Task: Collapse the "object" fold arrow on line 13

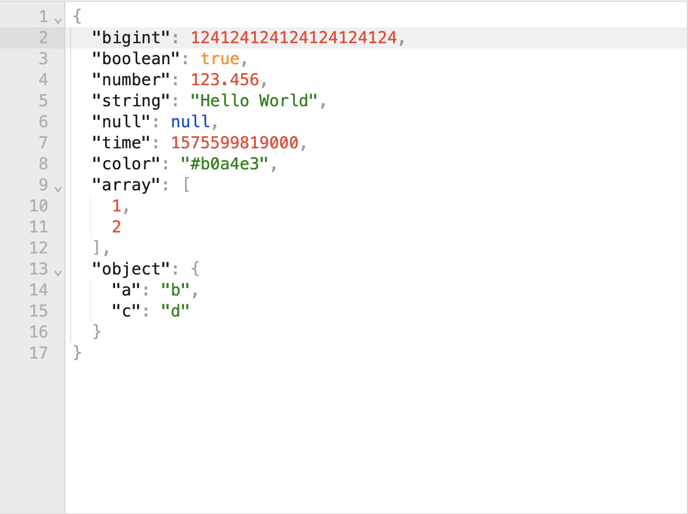Action: [58, 273]
